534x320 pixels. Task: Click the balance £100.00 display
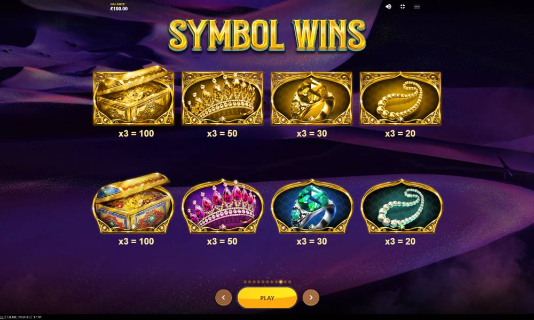coord(119,7)
